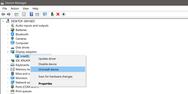Collapse the DESKTOP-3691AED root node
The height and width of the screenshot is (94, 188).
(x=3, y=21)
